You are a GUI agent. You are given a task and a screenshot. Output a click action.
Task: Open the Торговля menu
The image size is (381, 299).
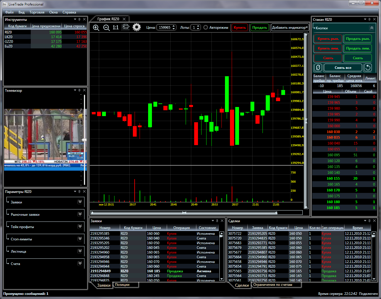[37, 12]
